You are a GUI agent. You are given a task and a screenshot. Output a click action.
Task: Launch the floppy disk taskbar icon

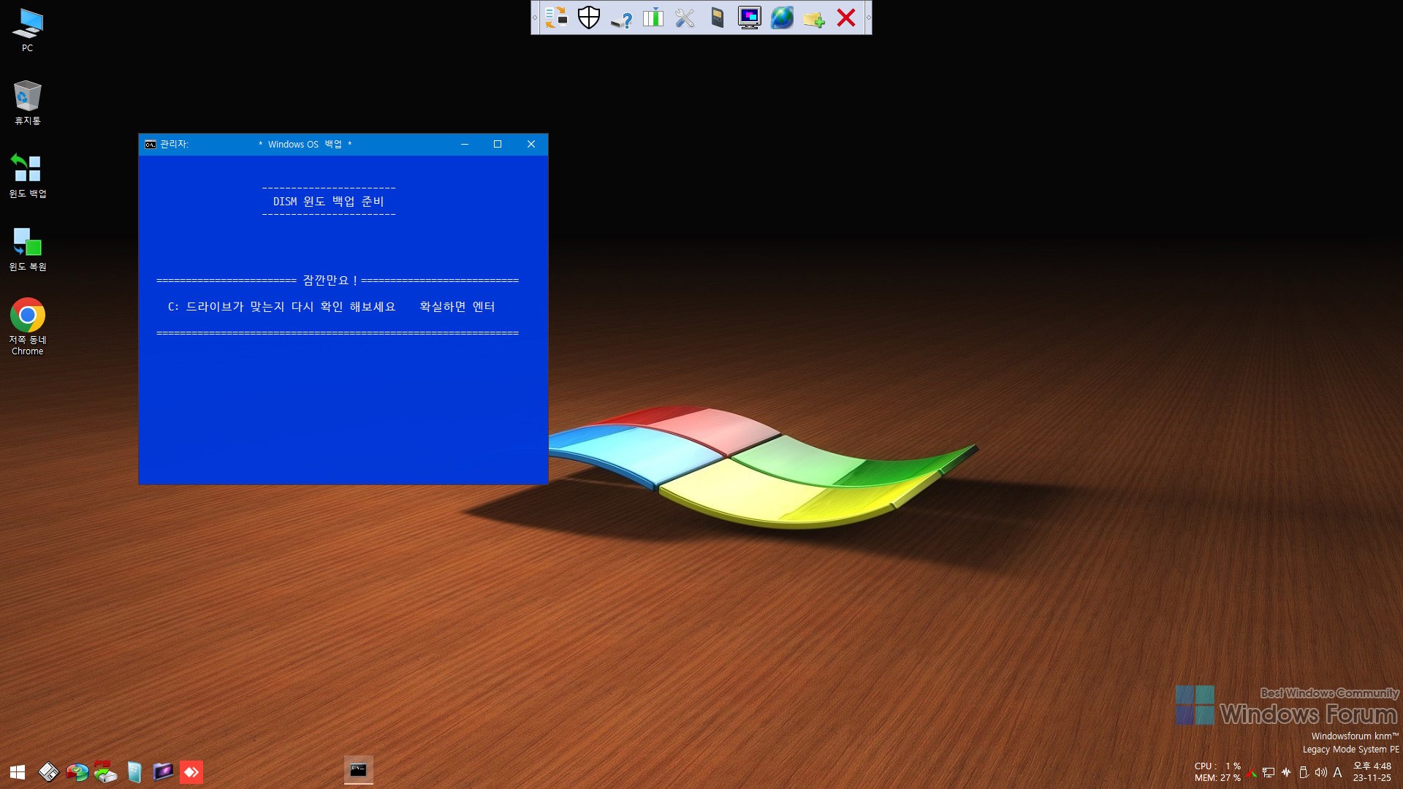[x=48, y=772]
